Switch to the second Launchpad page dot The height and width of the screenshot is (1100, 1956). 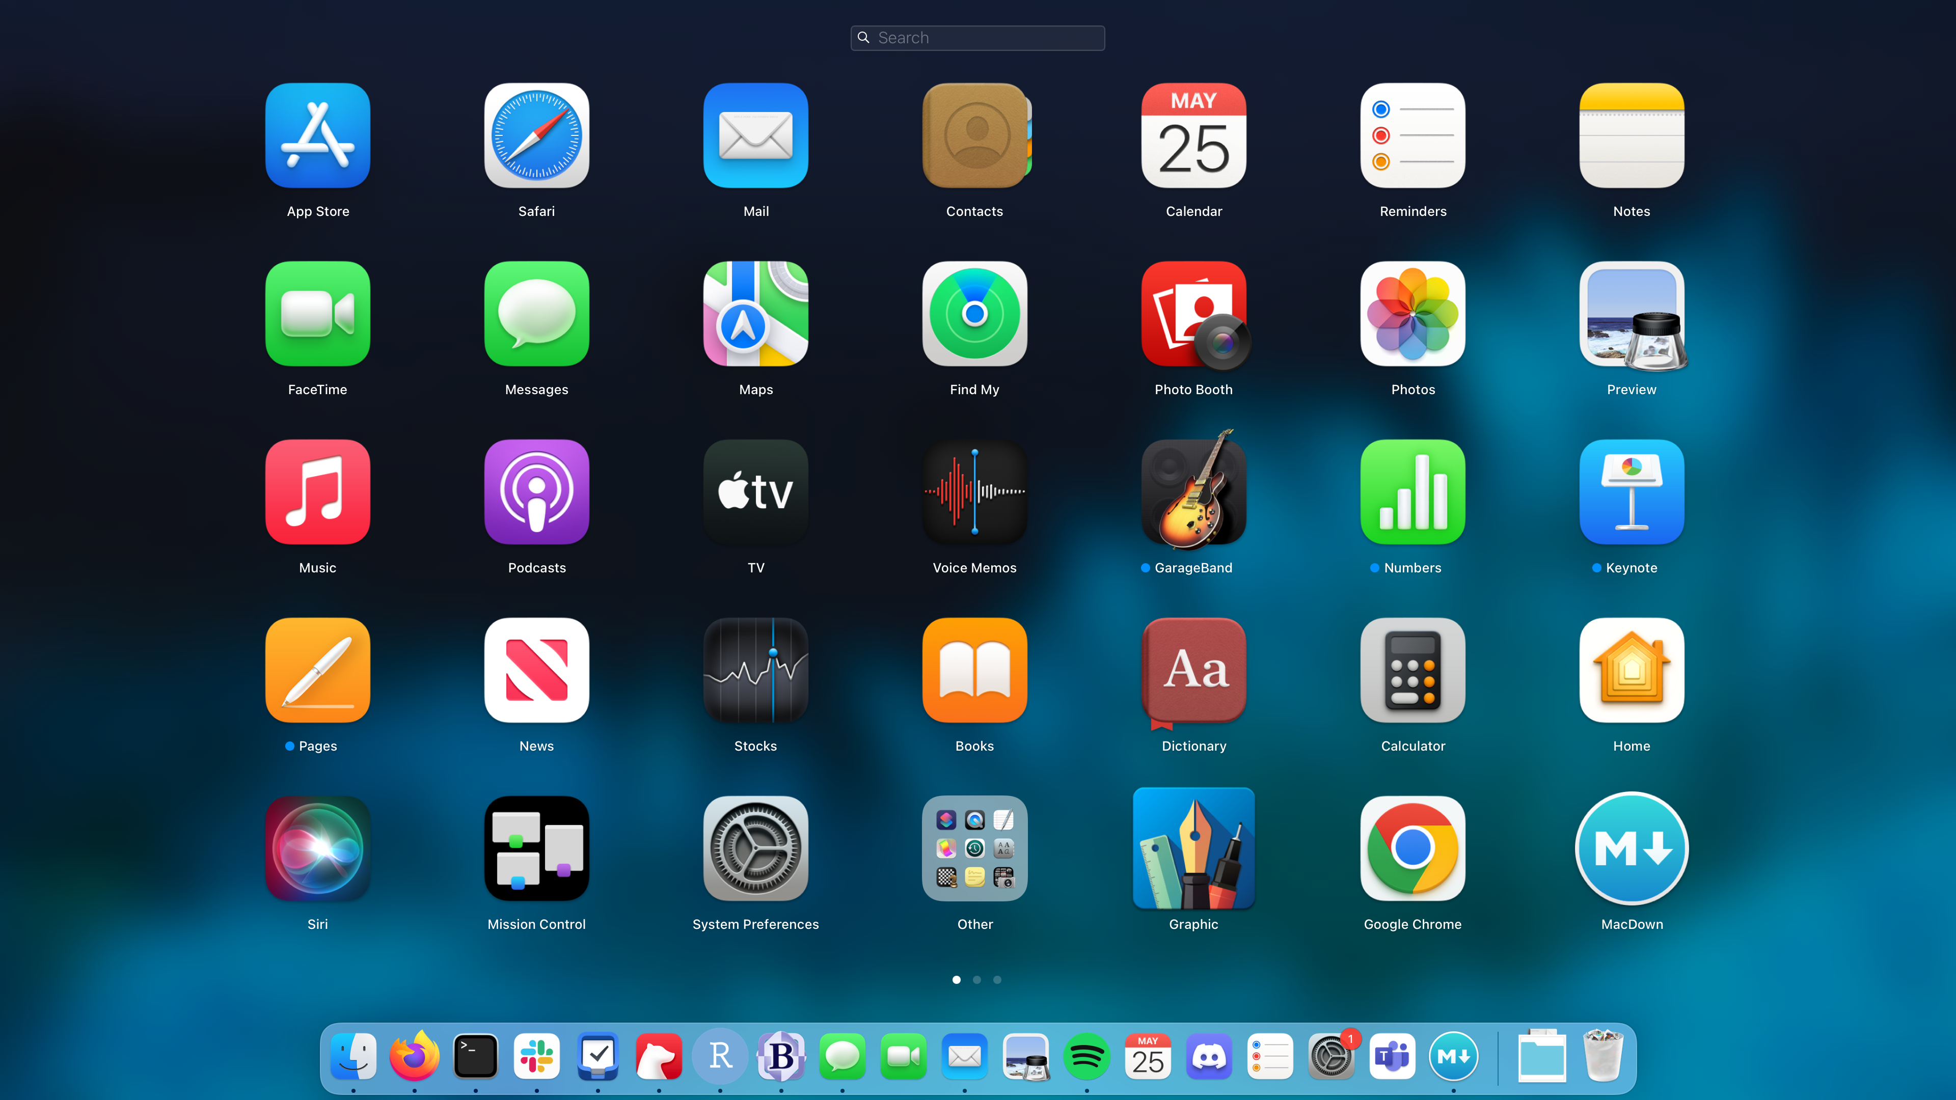click(x=977, y=980)
